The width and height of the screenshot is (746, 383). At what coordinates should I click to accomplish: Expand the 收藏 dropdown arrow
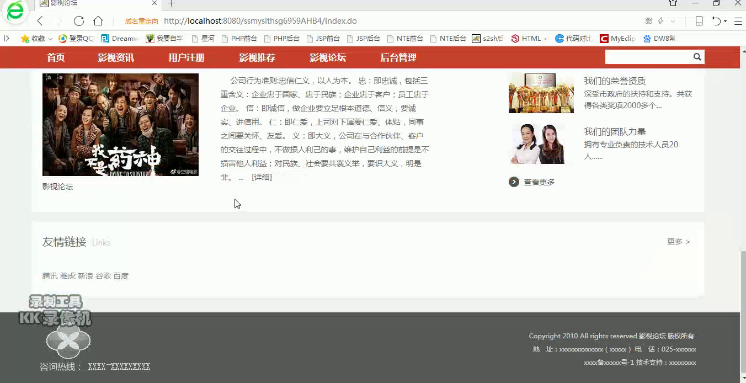[x=50, y=39]
